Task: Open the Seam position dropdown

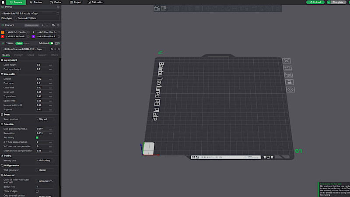Action: 45,119
